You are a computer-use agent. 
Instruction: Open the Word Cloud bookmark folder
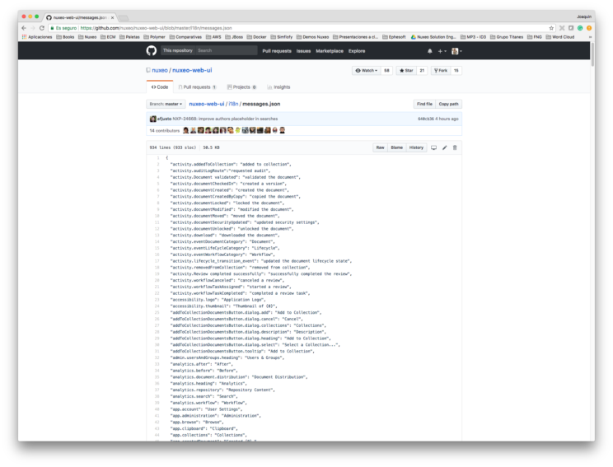coord(559,37)
